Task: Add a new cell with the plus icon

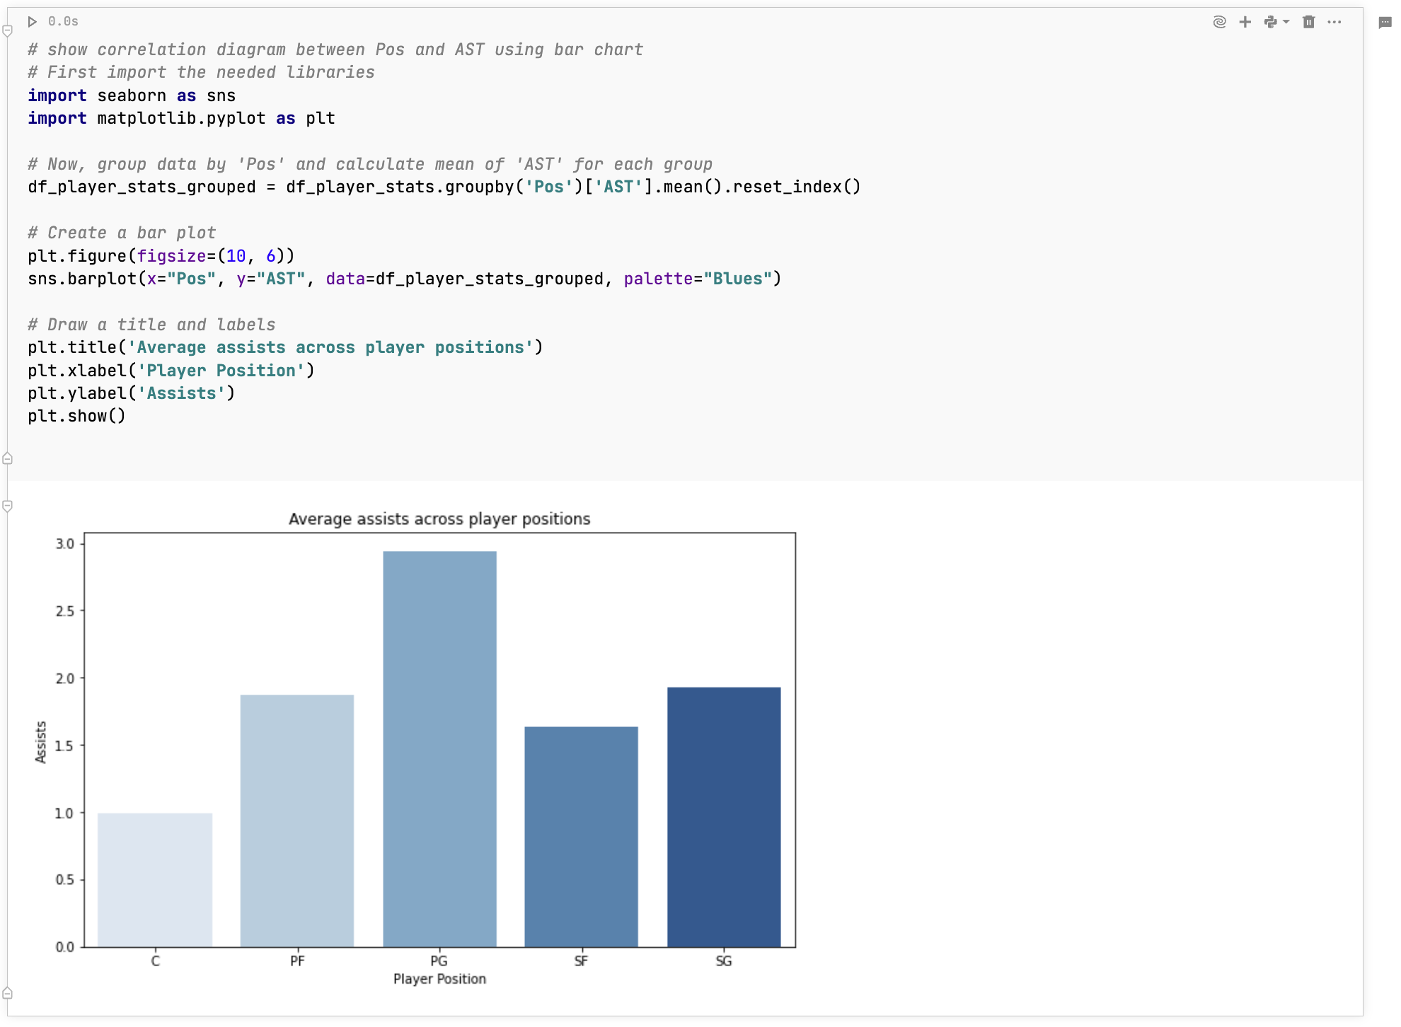Action: (x=1245, y=22)
